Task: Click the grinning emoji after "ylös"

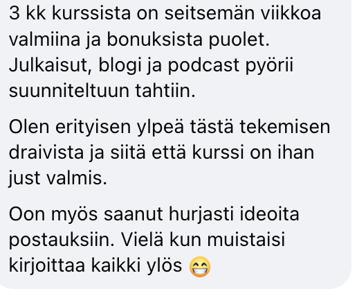Action: [200, 266]
